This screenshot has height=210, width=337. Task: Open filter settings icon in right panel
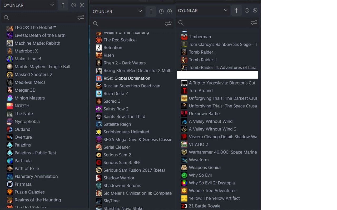click(254, 23)
